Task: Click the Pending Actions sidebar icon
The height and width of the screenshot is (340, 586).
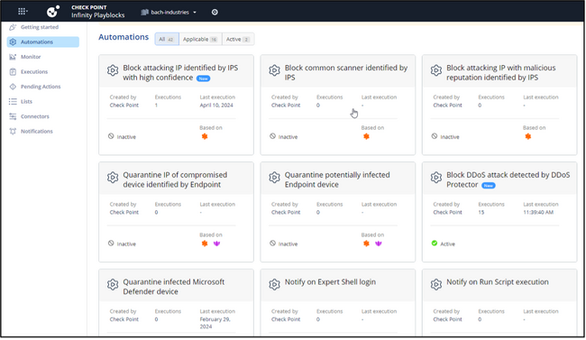Action: [13, 87]
